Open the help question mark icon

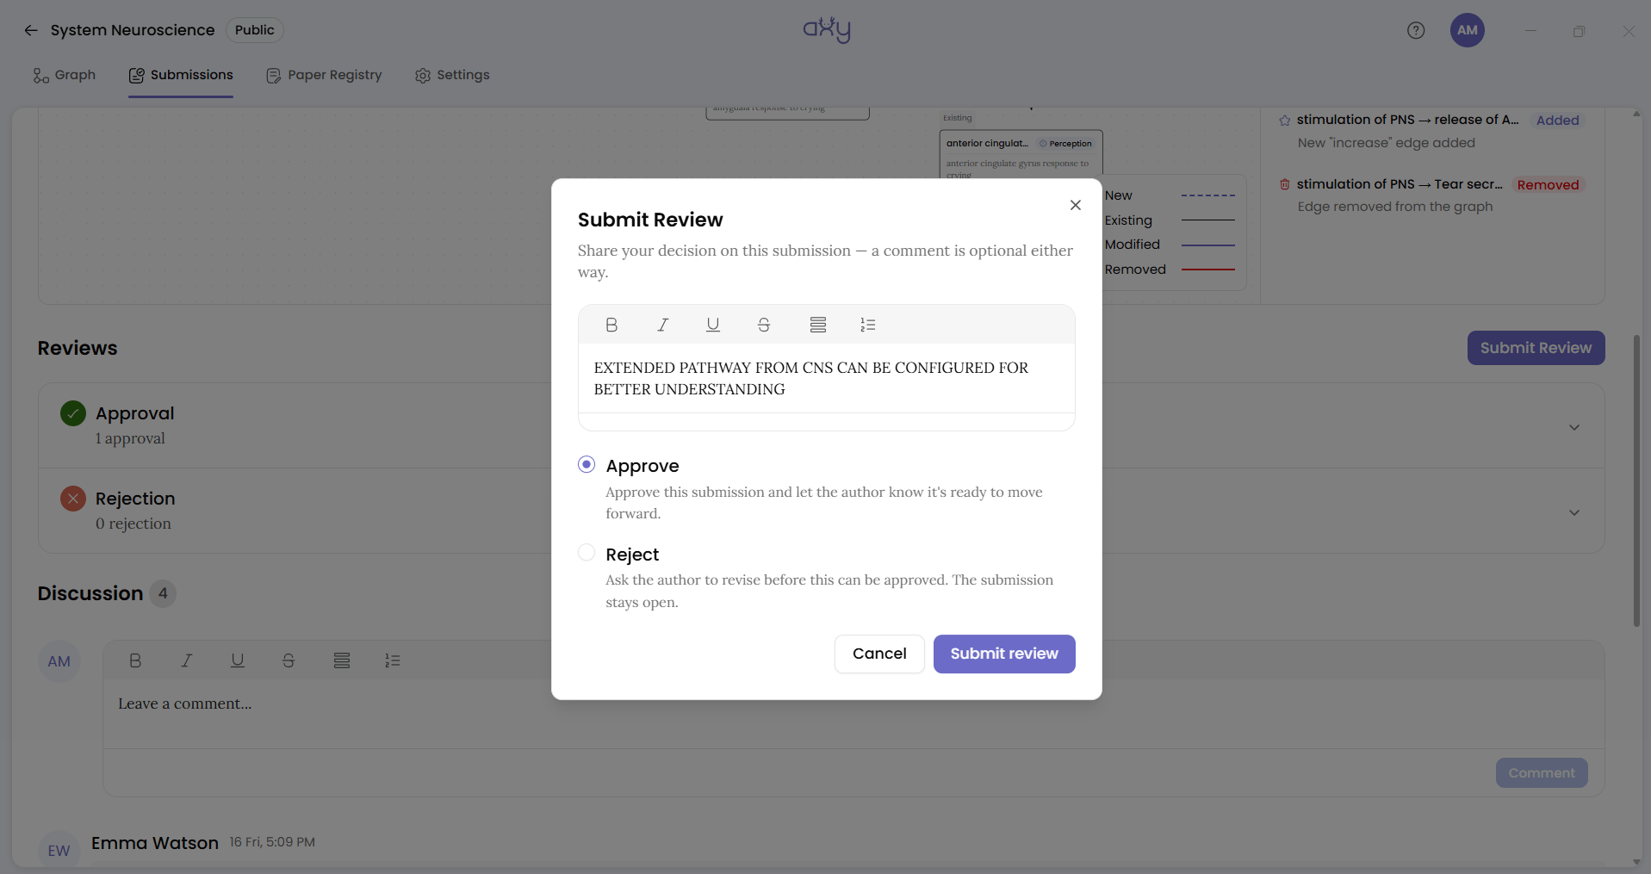click(x=1416, y=30)
